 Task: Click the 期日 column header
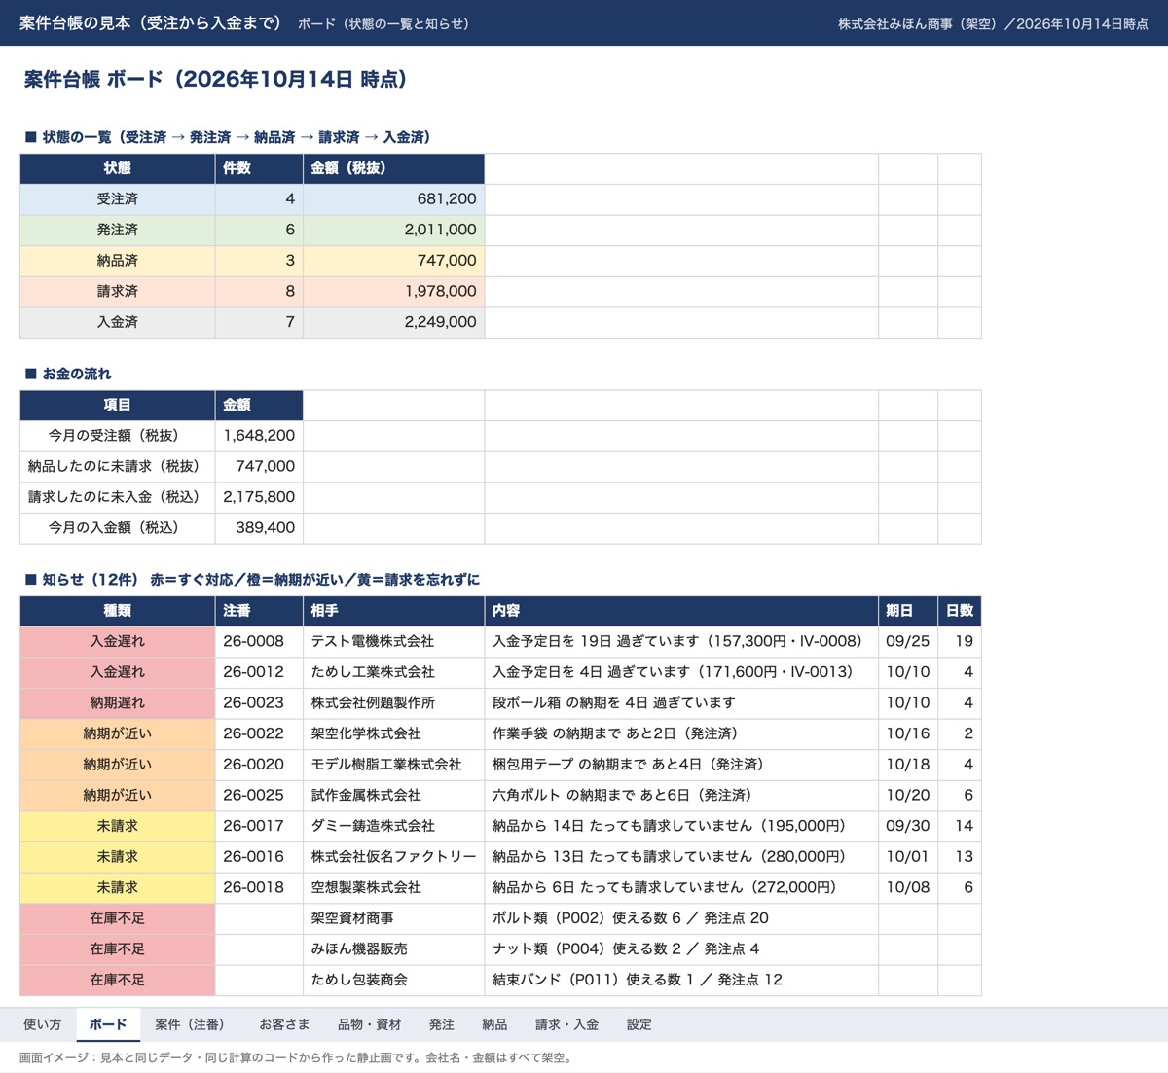(908, 611)
